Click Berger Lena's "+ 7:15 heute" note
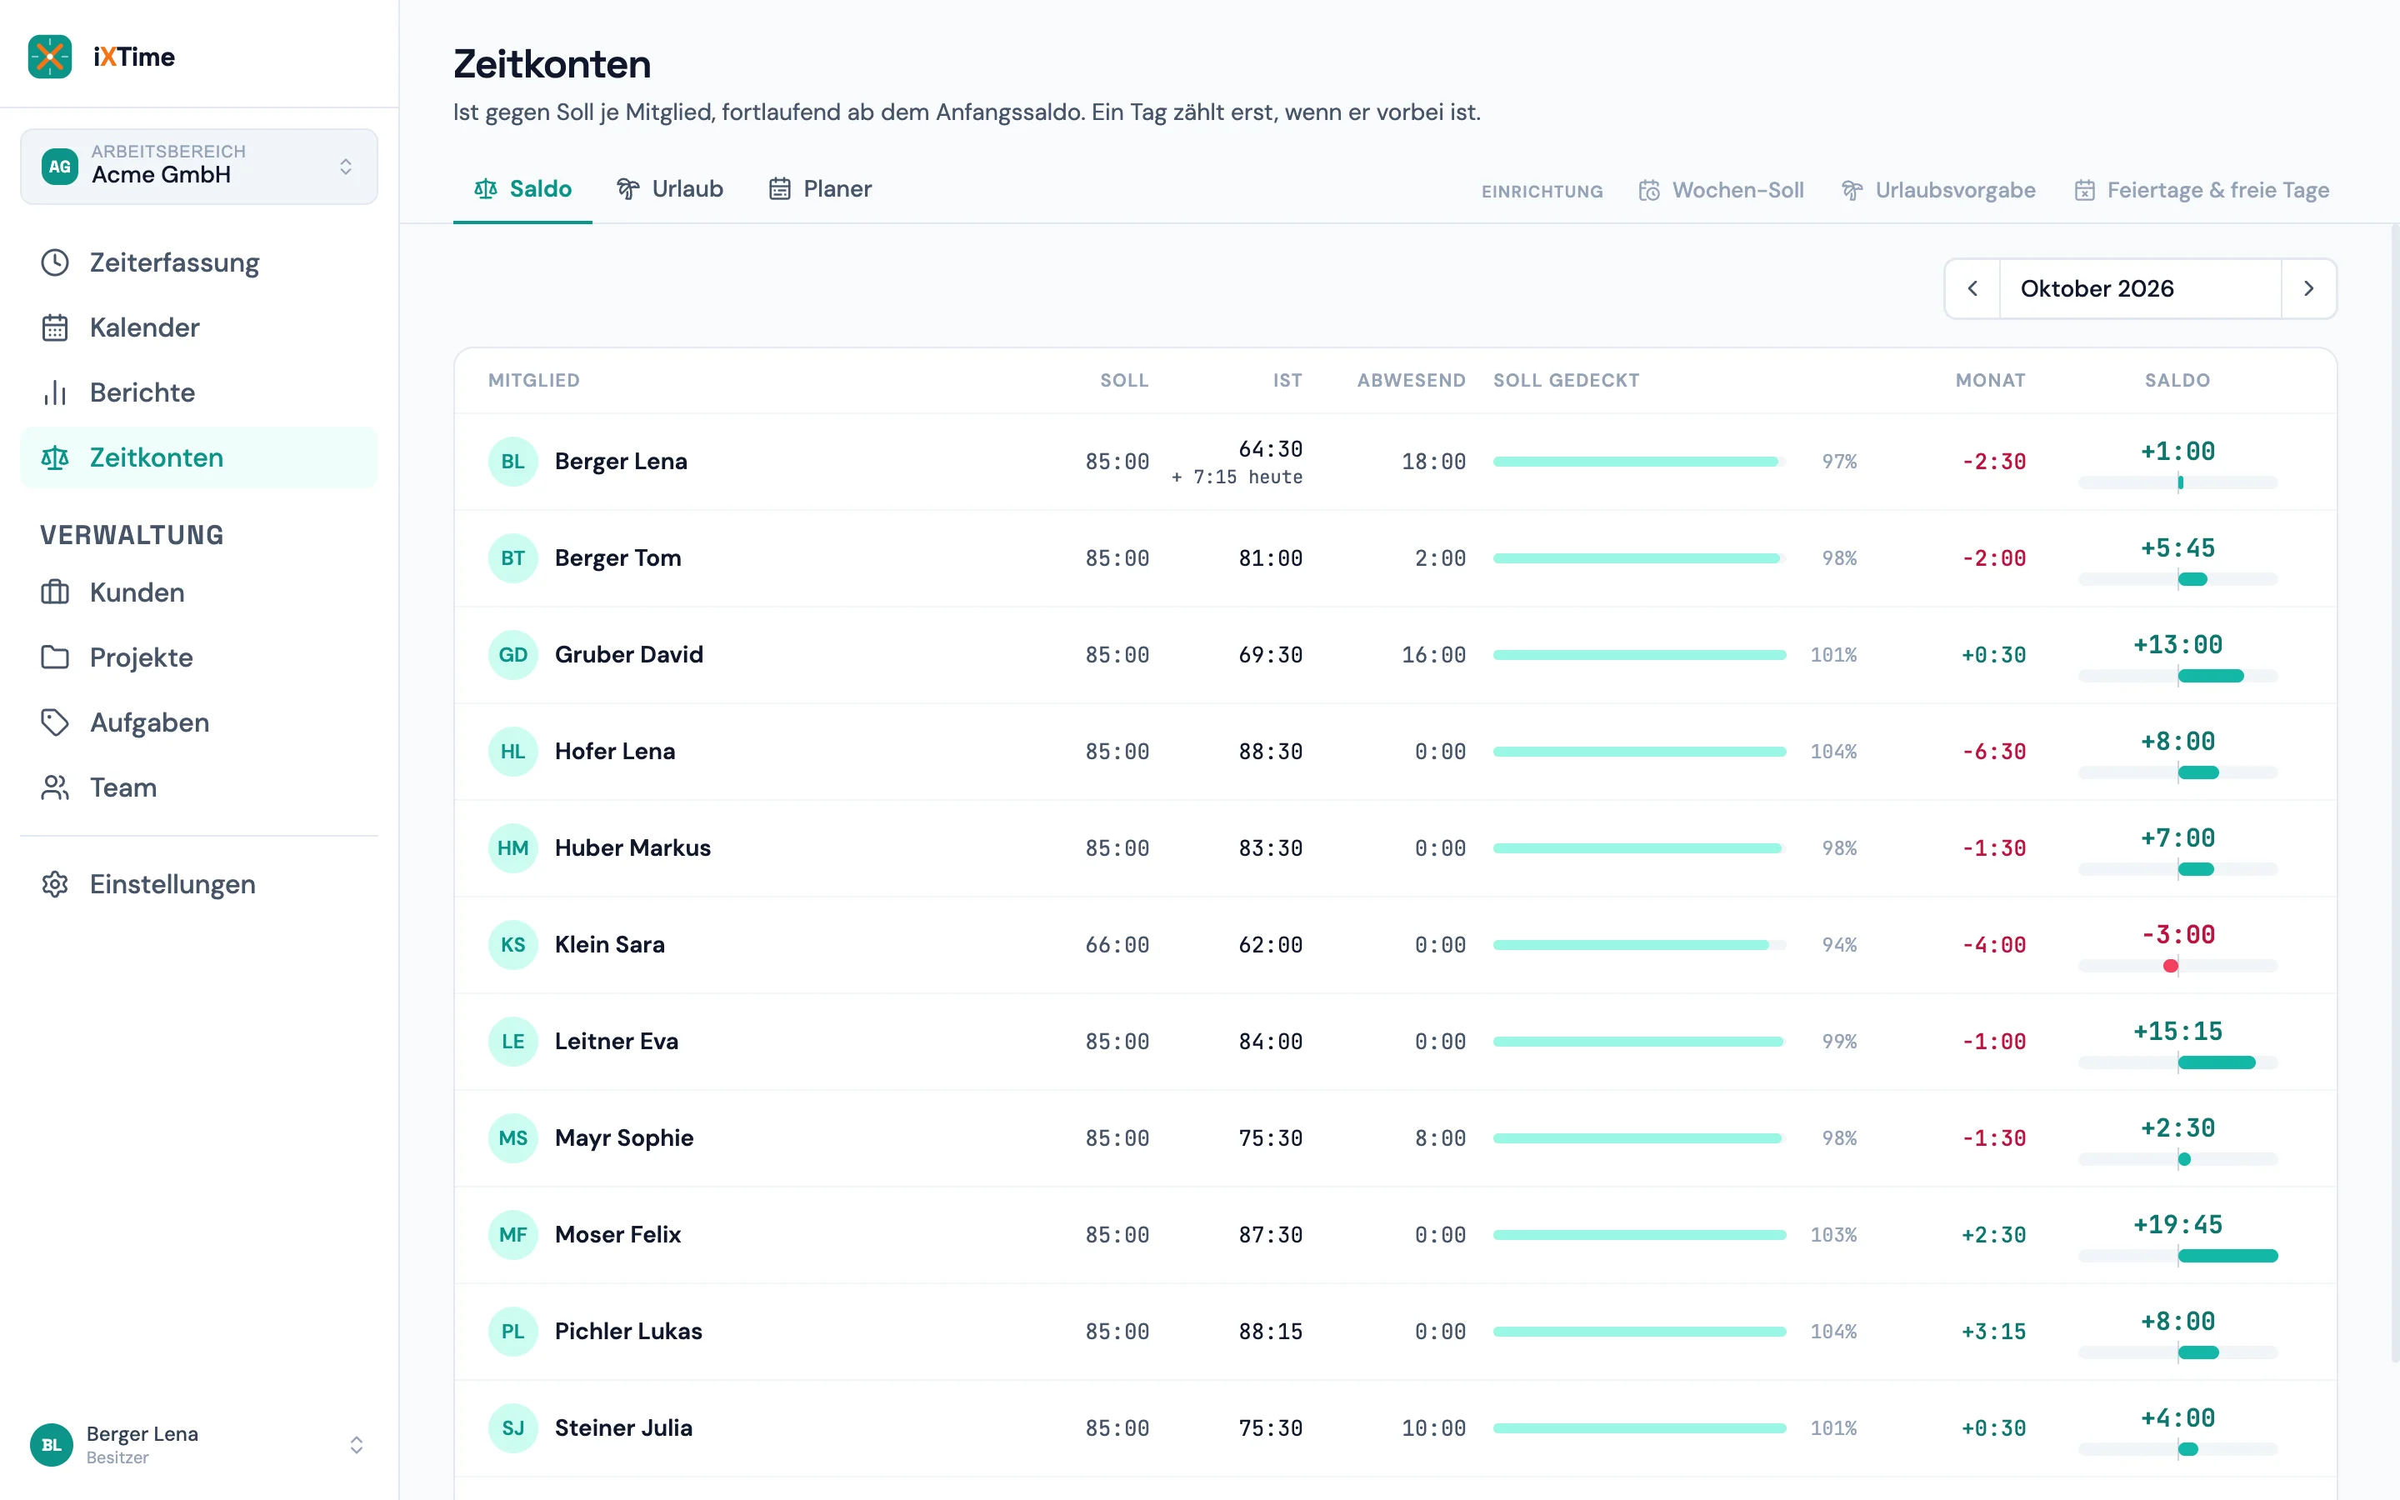Image resolution: width=2400 pixels, height=1500 pixels. coord(1237,477)
